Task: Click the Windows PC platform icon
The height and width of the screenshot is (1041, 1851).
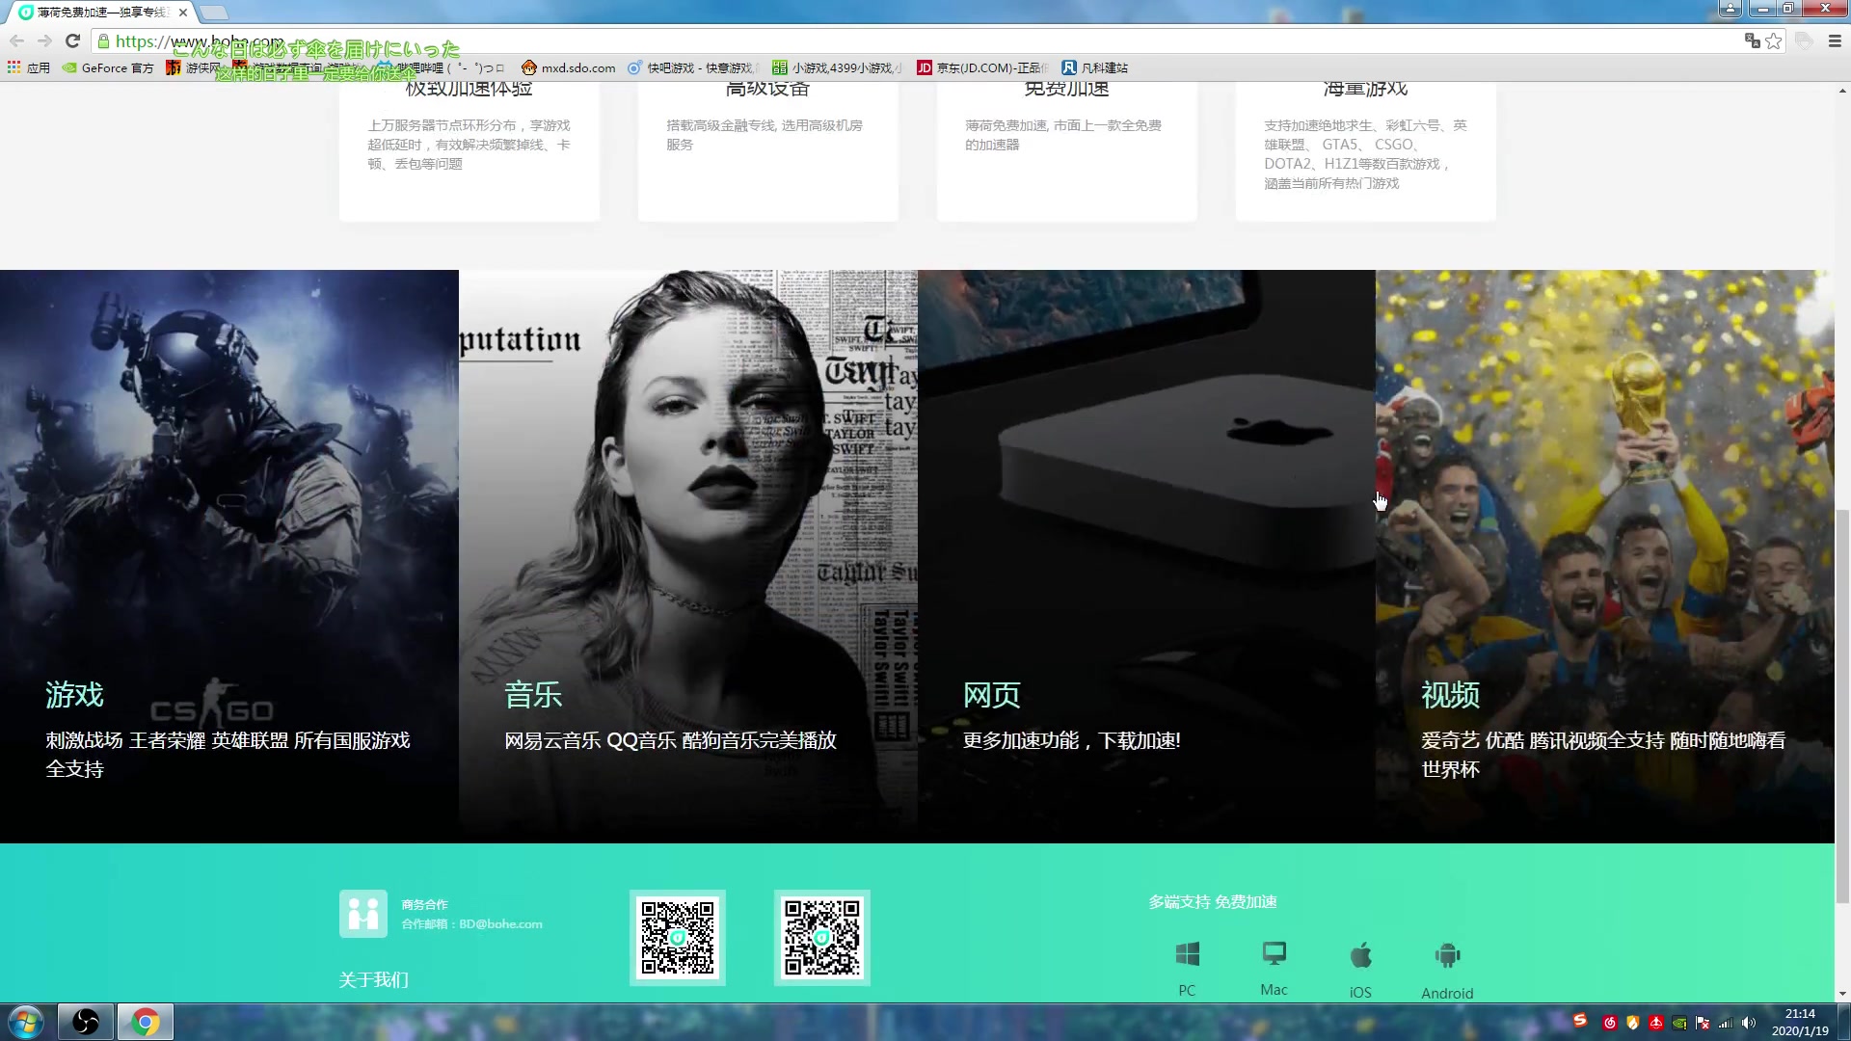Action: click(1188, 954)
